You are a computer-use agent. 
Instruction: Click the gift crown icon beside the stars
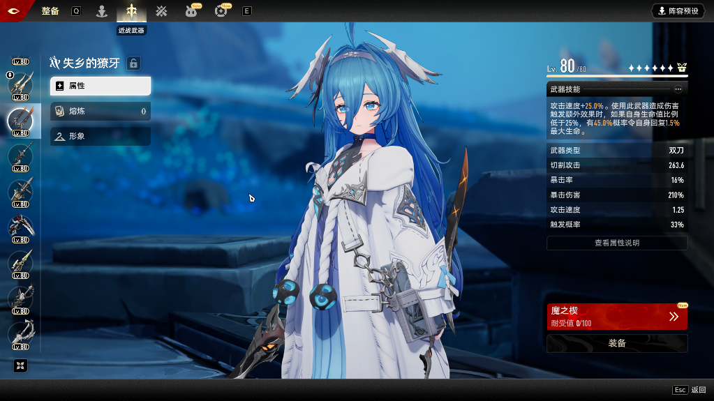(682, 68)
